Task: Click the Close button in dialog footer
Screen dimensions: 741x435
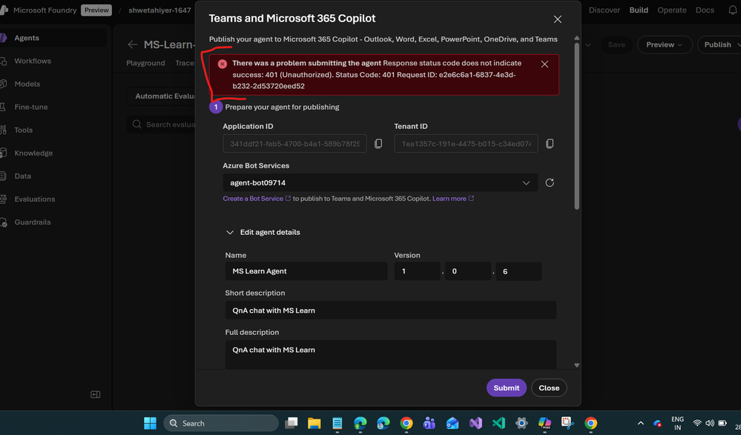Action: (x=549, y=388)
